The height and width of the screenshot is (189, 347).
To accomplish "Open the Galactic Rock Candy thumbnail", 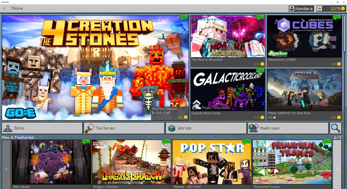I will pyautogui.click(x=228, y=90).
